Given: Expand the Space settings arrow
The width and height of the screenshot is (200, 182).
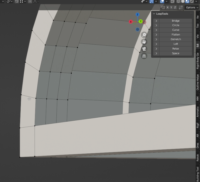Looking at the screenshot, I should click(x=156, y=53).
